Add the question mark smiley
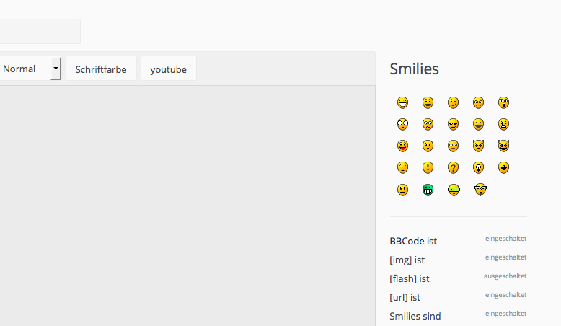The height and width of the screenshot is (326, 561). pos(453,167)
